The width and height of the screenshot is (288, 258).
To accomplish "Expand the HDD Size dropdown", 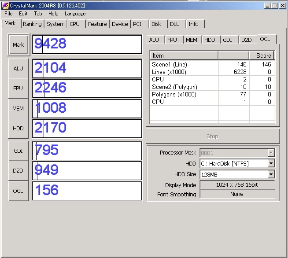I will [x=271, y=174].
